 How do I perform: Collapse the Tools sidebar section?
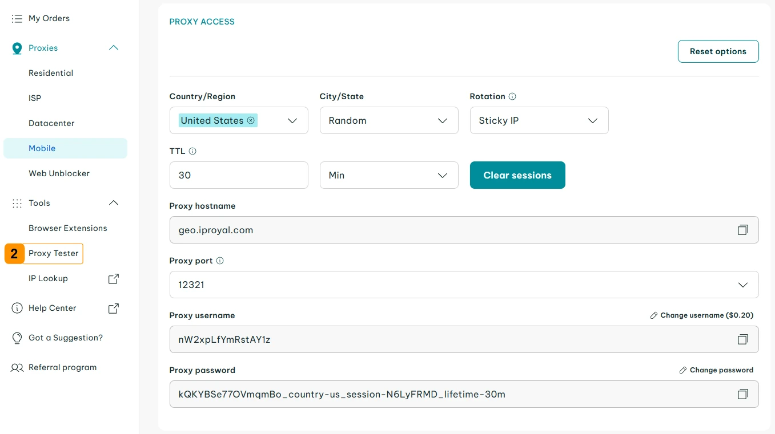pos(114,203)
